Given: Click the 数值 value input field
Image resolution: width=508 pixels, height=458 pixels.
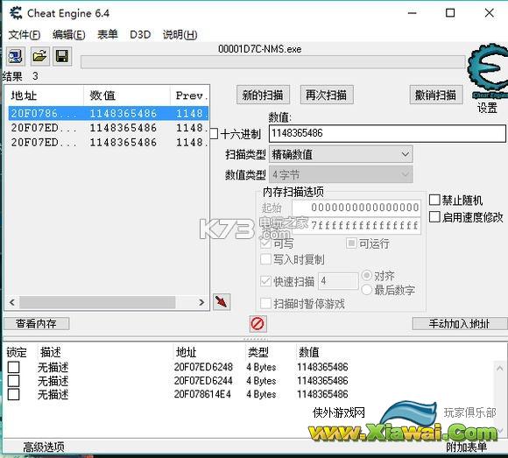Looking at the screenshot, I should click(387, 133).
